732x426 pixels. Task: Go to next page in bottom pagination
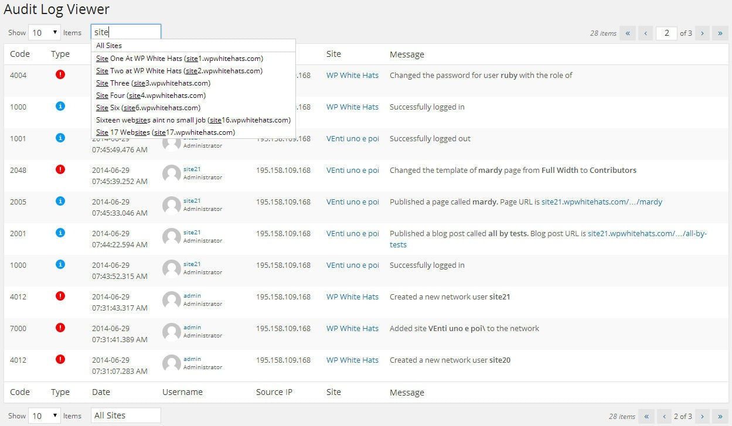click(702, 416)
